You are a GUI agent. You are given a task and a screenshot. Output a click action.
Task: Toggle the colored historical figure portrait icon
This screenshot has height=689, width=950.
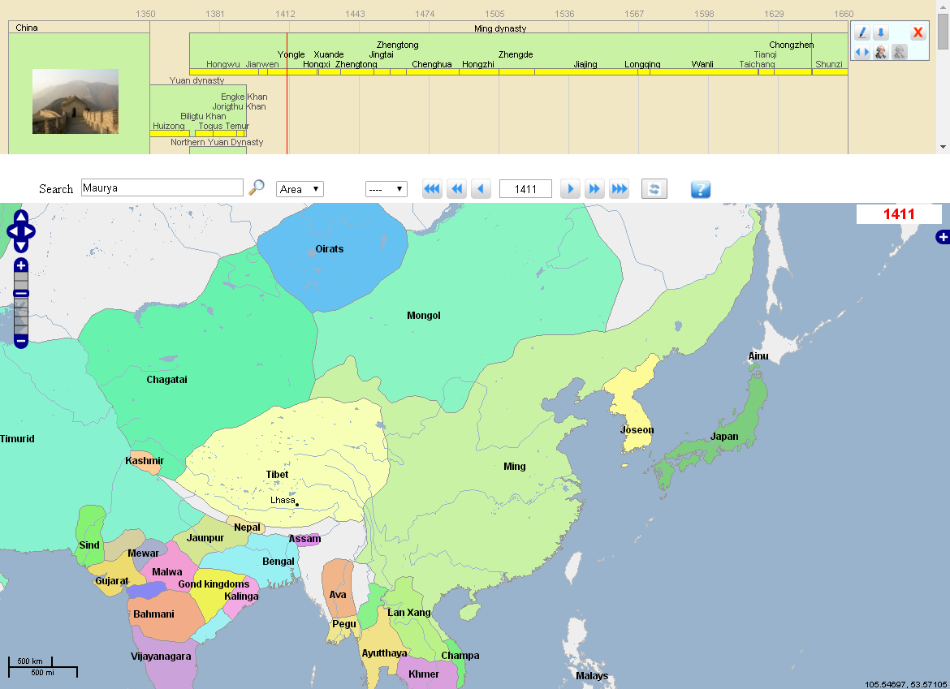click(880, 52)
